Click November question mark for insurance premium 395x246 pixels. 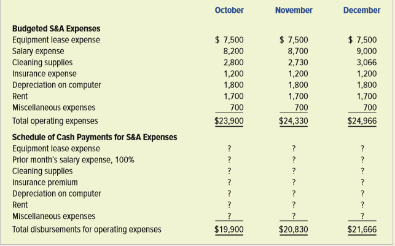(294, 182)
